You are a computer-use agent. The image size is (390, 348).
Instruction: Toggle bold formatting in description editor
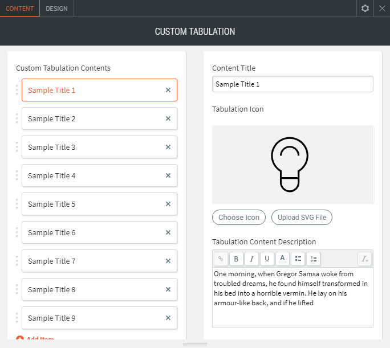point(236,259)
